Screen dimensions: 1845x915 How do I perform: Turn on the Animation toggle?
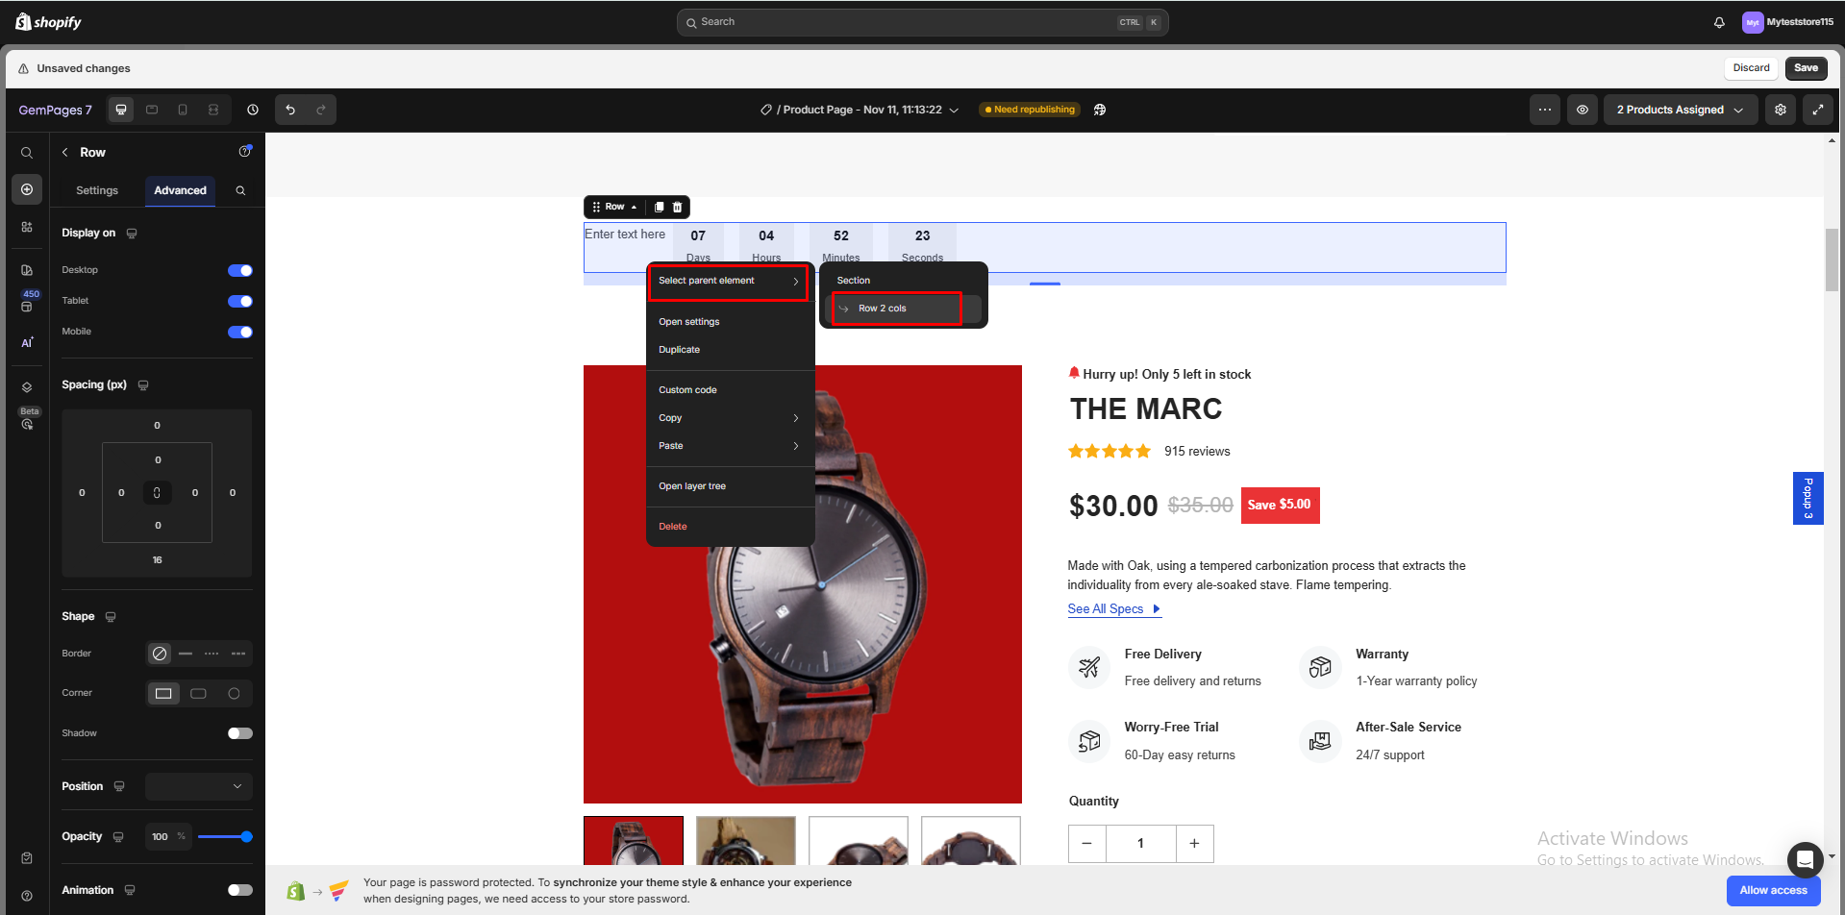pyautogui.click(x=240, y=890)
